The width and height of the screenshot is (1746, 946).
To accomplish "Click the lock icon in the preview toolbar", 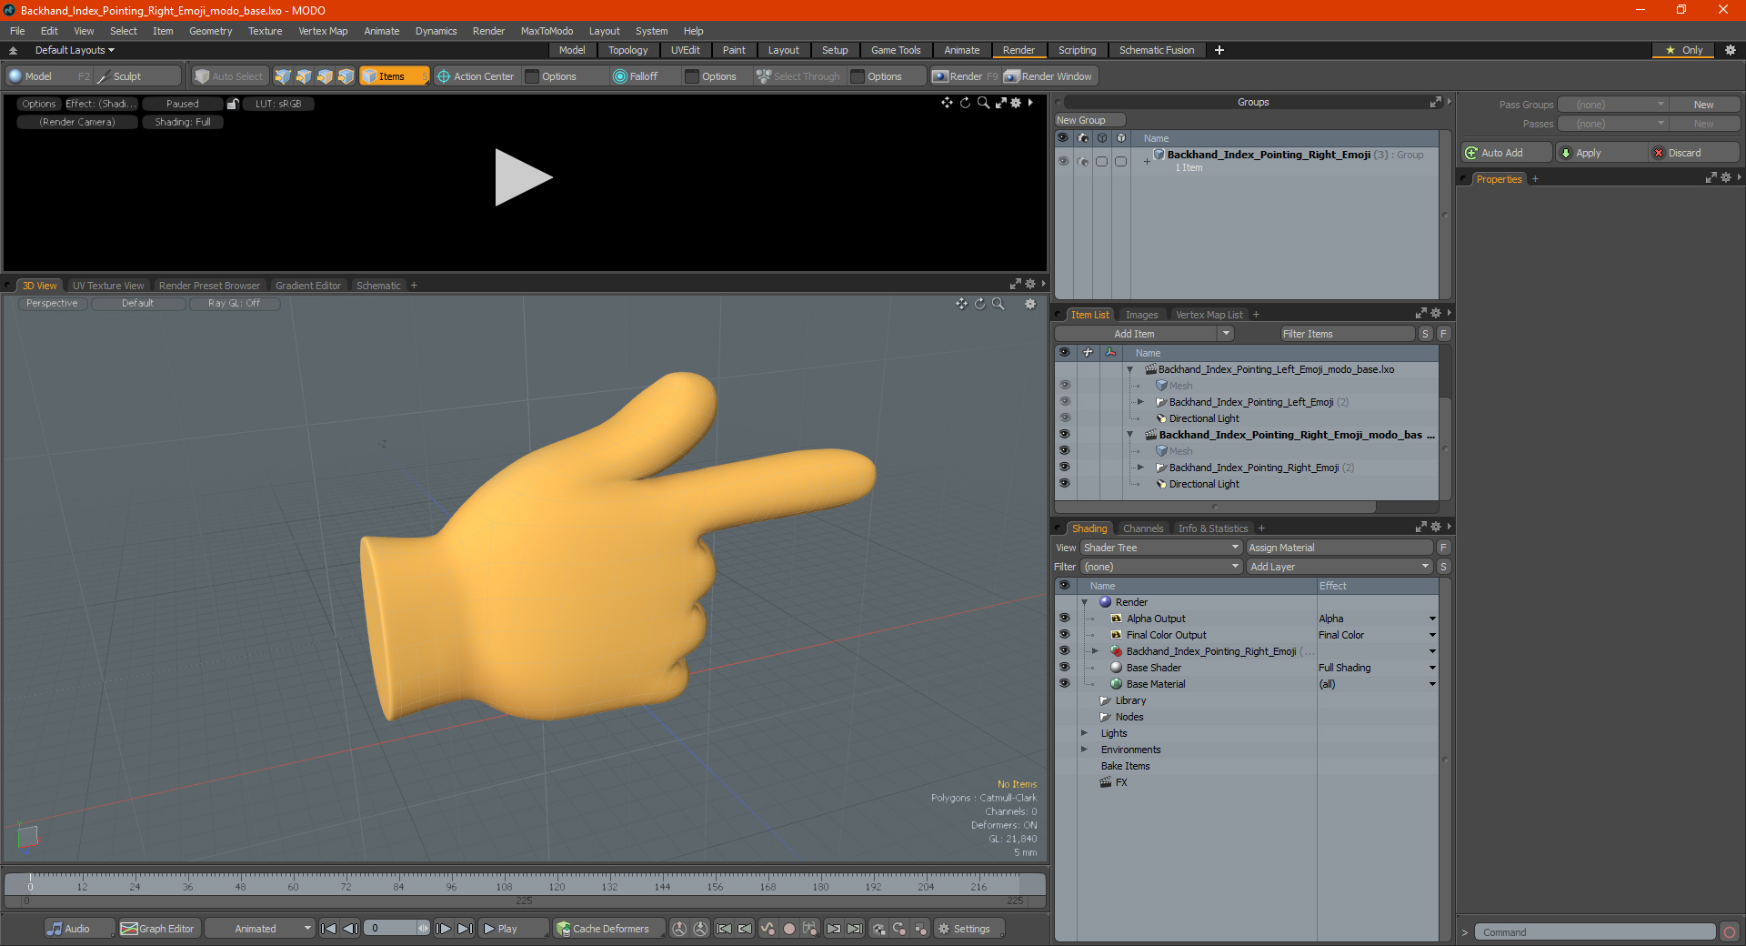I will [233, 104].
